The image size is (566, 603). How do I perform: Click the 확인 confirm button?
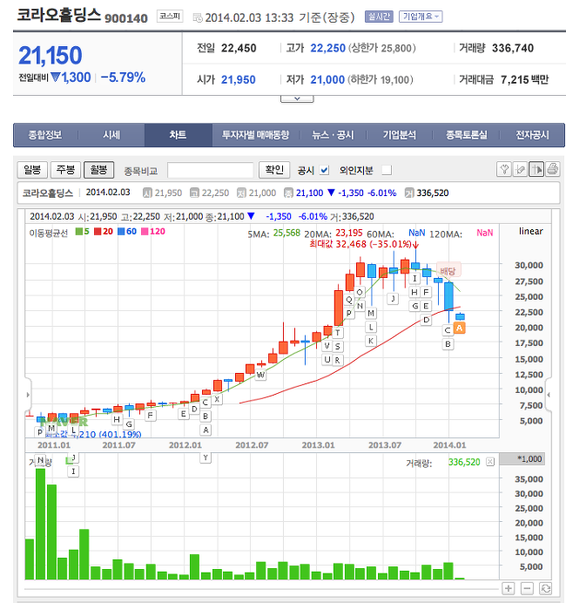point(274,170)
